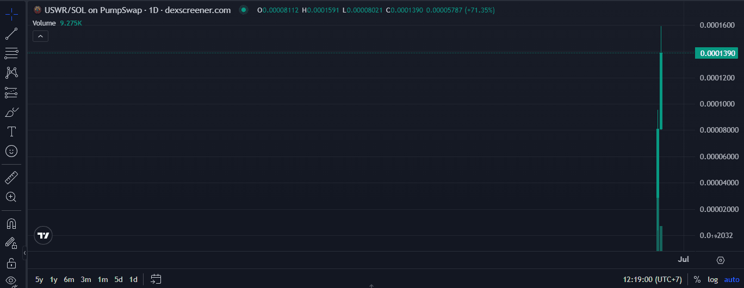744x288 pixels.
Task: Click the TradingView logo
Action: pos(43,235)
